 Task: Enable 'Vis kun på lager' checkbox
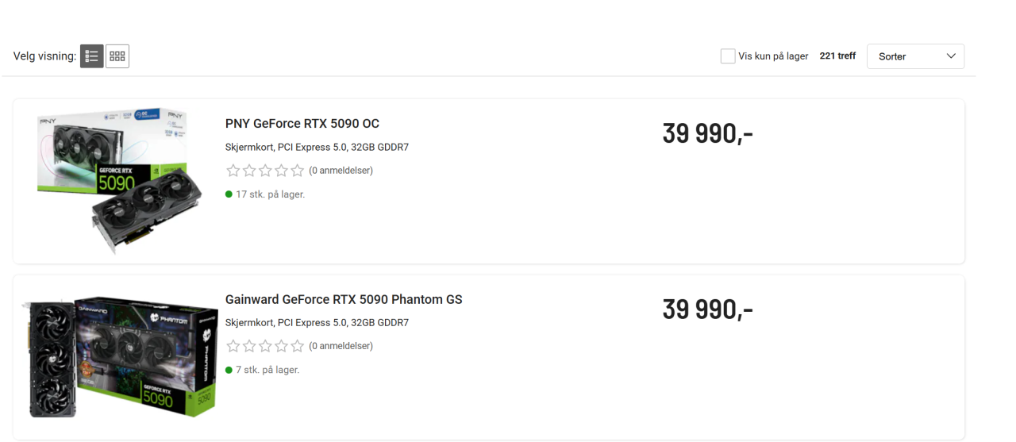point(728,56)
